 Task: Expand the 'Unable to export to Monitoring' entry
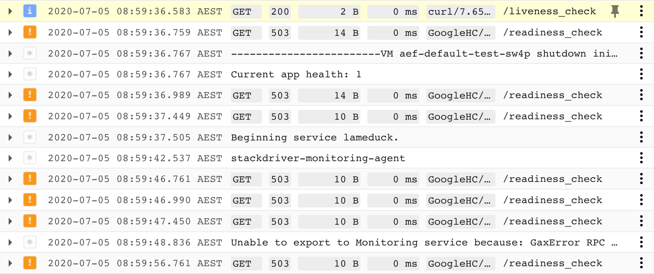pyautogui.click(x=11, y=242)
